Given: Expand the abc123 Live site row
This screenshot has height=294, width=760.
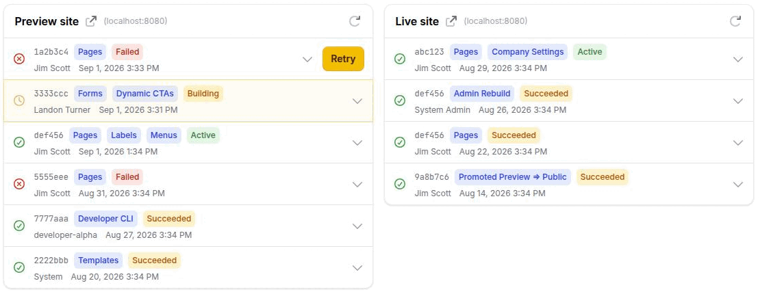Looking at the screenshot, I should (x=737, y=59).
